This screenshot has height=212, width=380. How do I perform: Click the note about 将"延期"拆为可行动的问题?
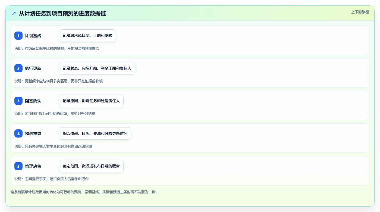click(x=55, y=114)
